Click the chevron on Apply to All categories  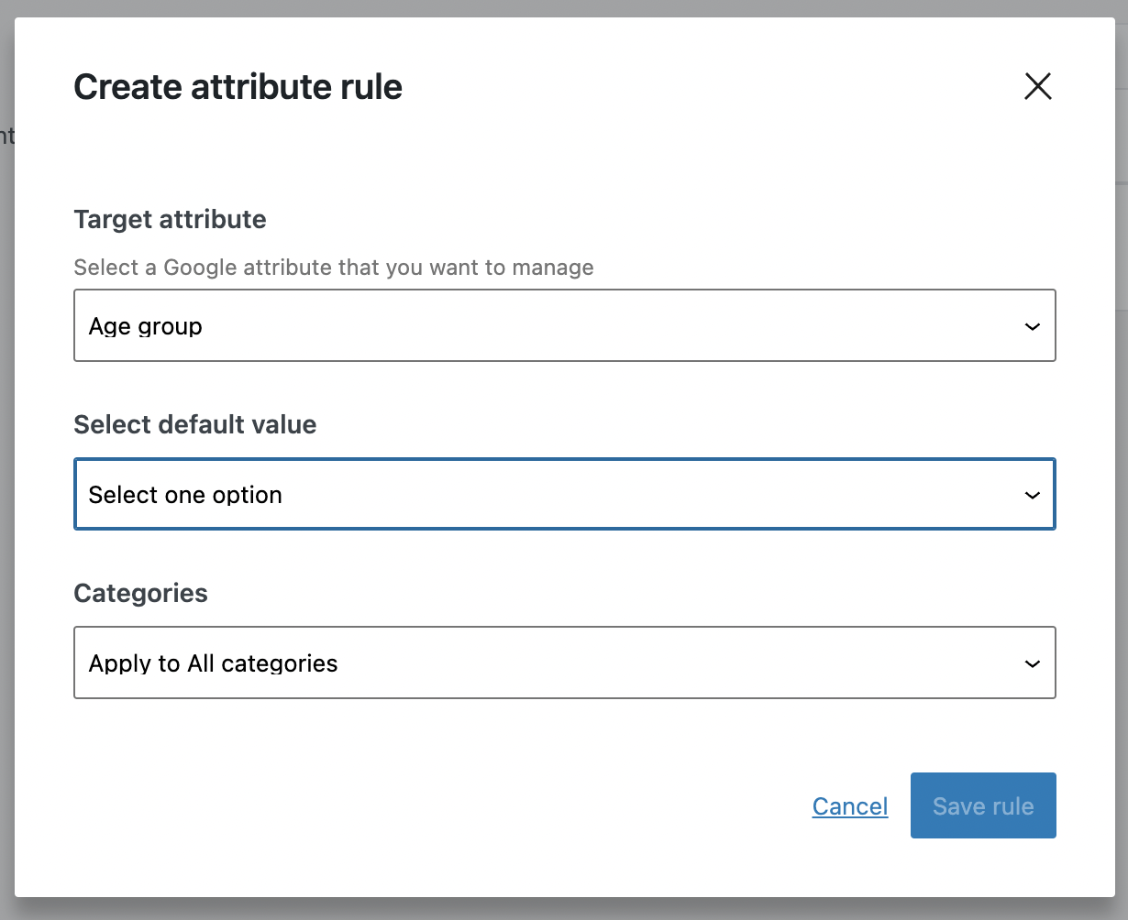click(x=1033, y=663)
